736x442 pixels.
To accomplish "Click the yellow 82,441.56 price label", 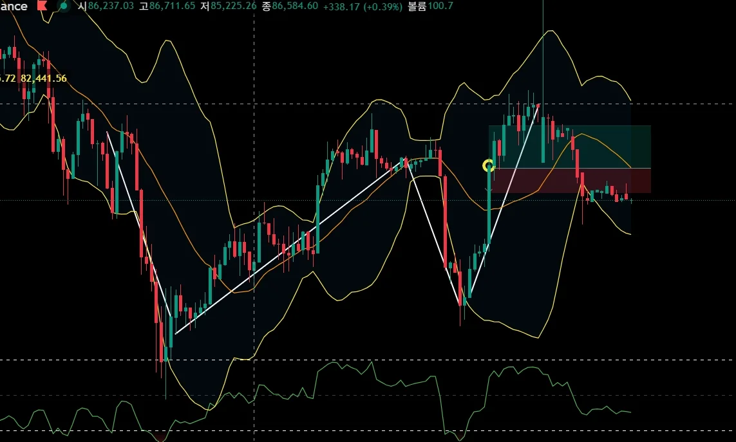I will click(44, 78).
